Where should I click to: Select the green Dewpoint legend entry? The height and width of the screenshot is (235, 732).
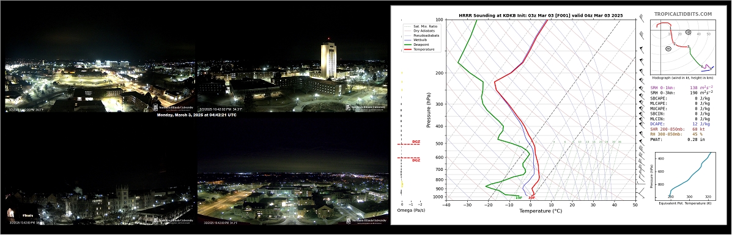418,45
